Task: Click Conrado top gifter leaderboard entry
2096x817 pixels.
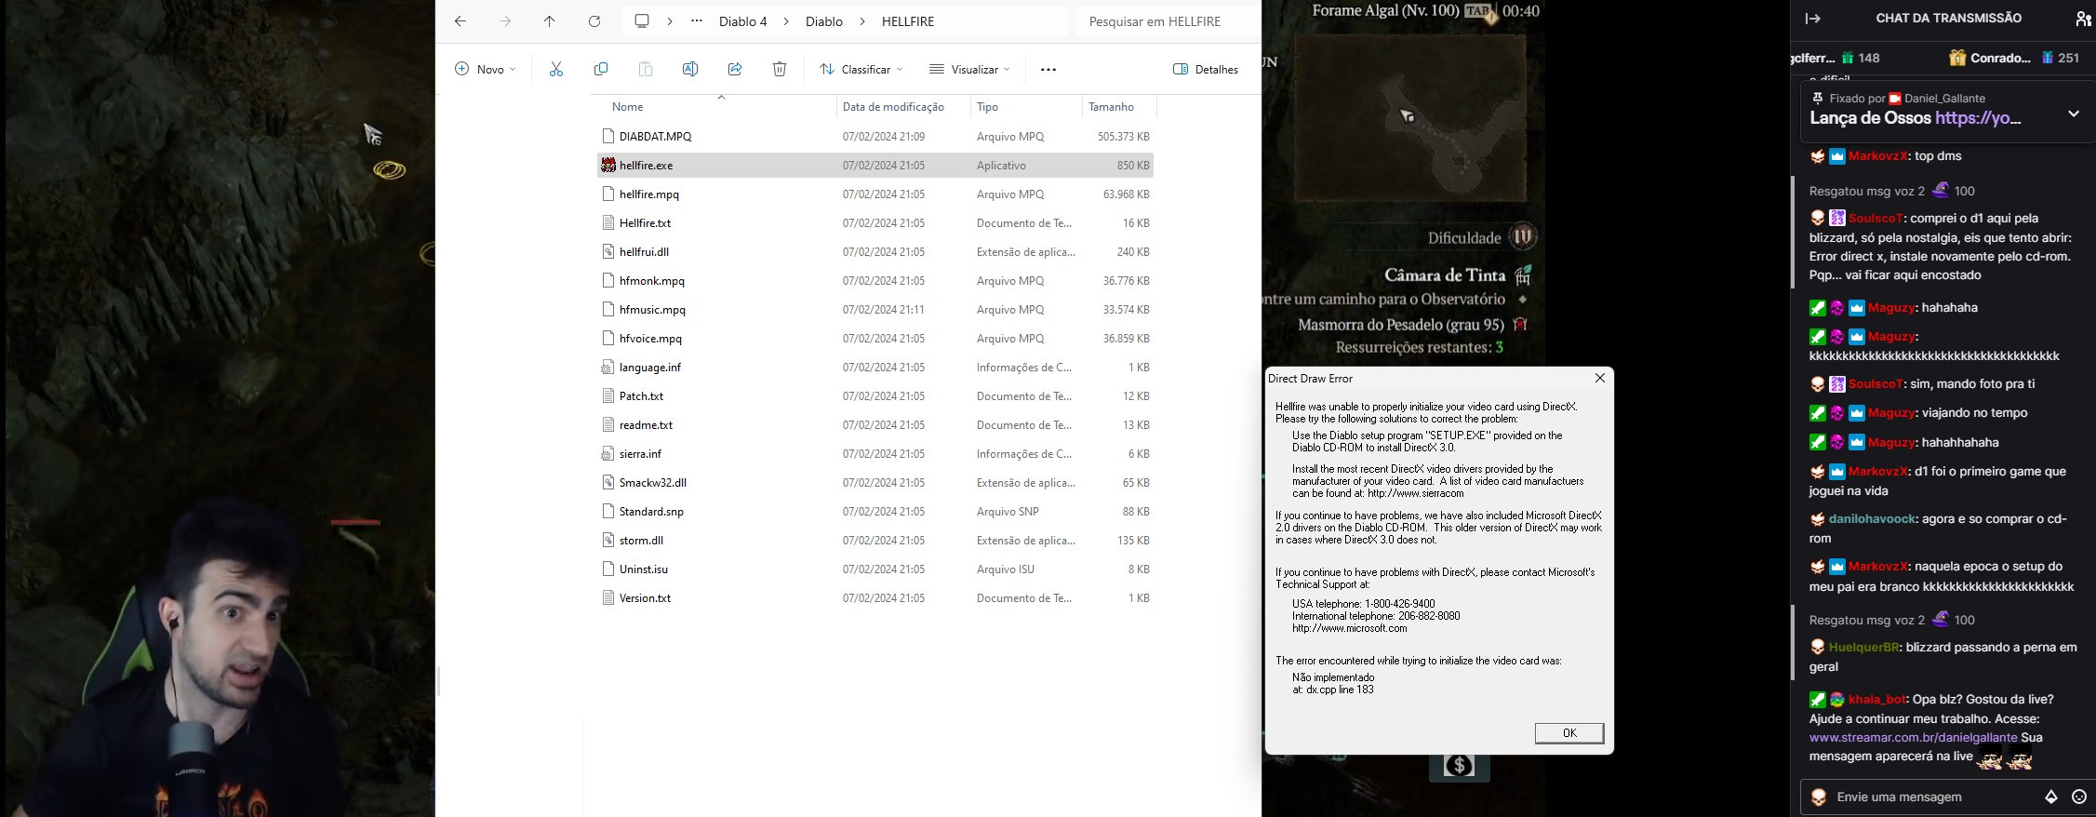Action: pos(2013,58)
